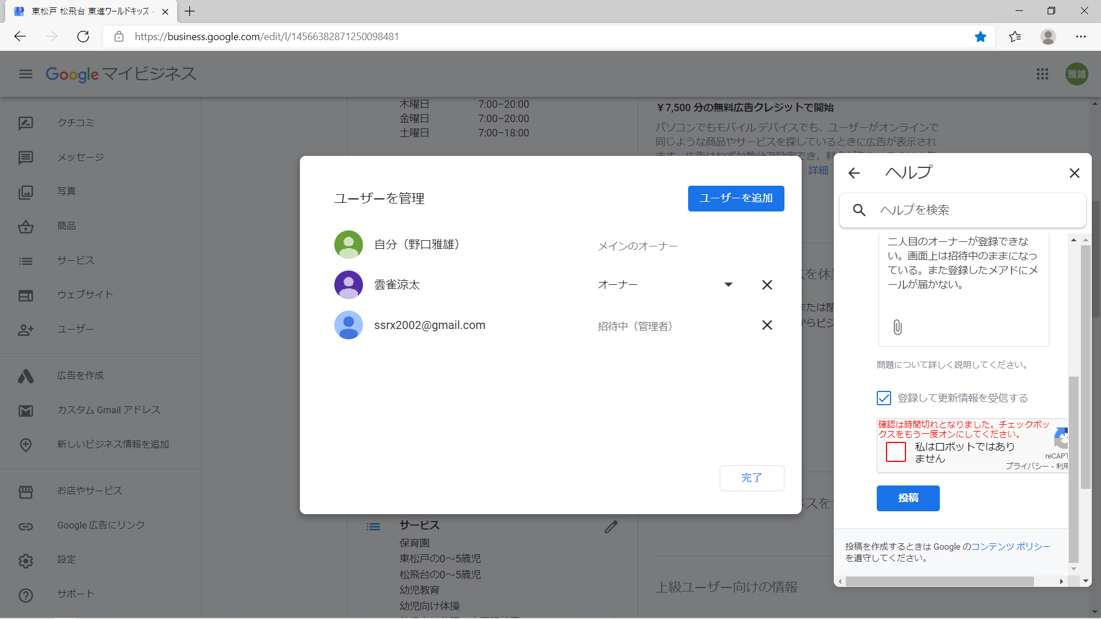The image size is (1101, 619).
Task: Open the 写真 (photos) section
Action: click(x=67, y=191)
